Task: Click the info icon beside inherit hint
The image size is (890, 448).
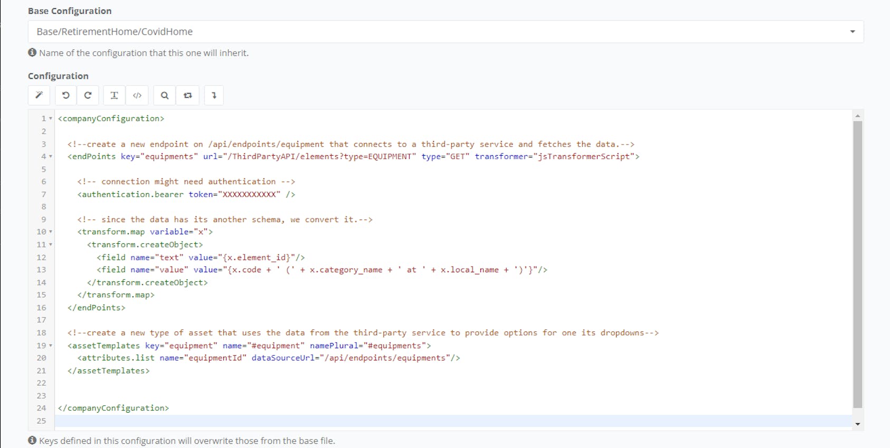Action: [32, 52]
